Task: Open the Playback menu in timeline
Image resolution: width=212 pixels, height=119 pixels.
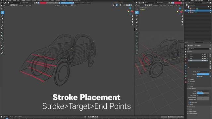Action: [6, 117]
